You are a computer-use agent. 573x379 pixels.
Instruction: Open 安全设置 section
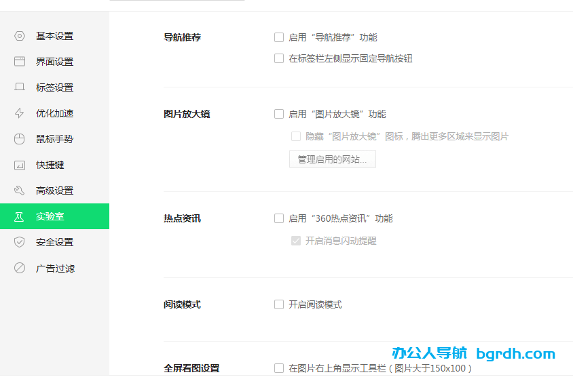pyautogui.click(x=54, y=242)
